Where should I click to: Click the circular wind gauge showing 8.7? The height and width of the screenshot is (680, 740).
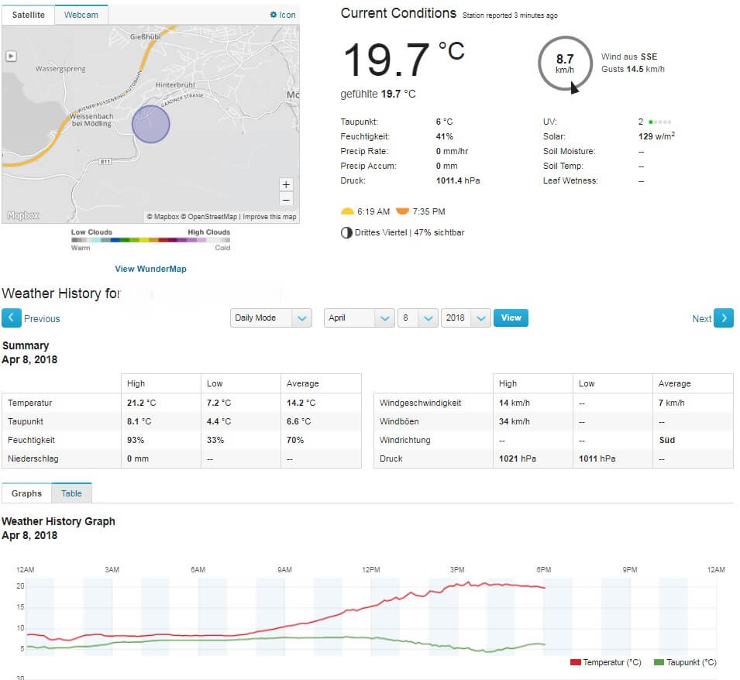tap(565, 62)
